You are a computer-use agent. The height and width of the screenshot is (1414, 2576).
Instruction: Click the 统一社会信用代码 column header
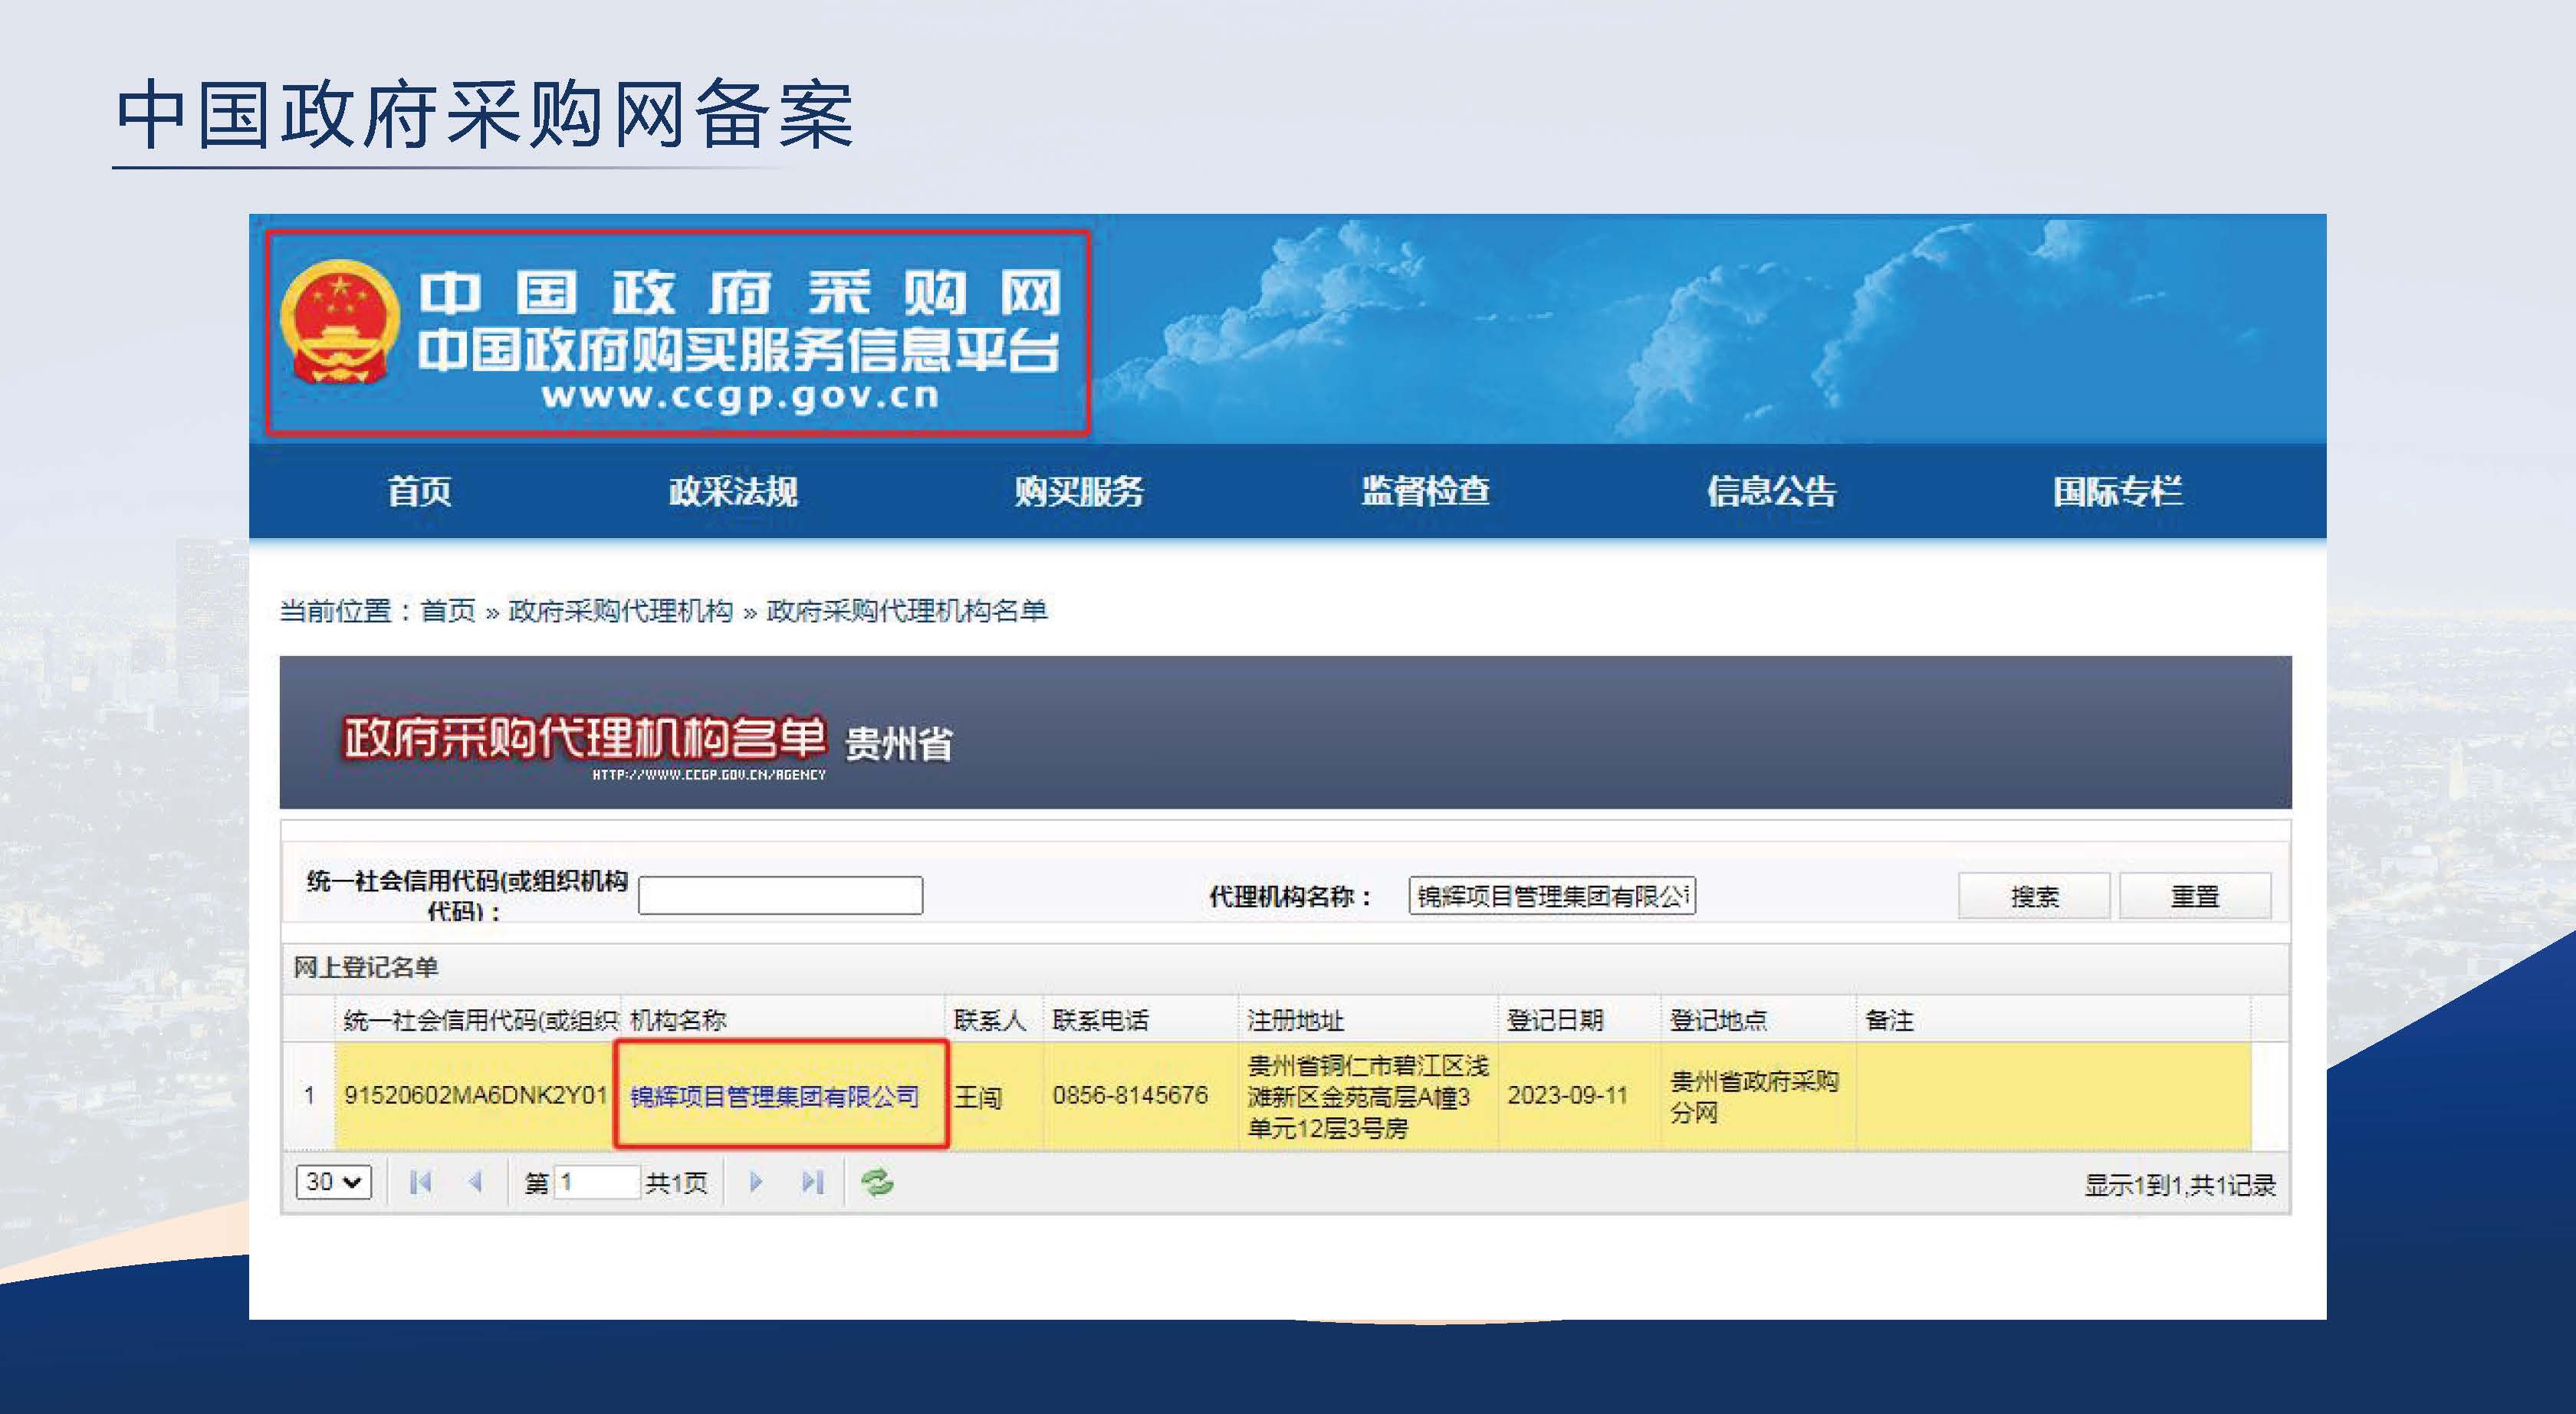(478, 1020)
